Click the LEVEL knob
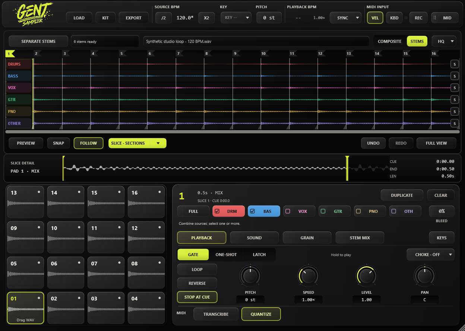Image resolution: width=465 pixels, height=331 pixels. point(367,276)
